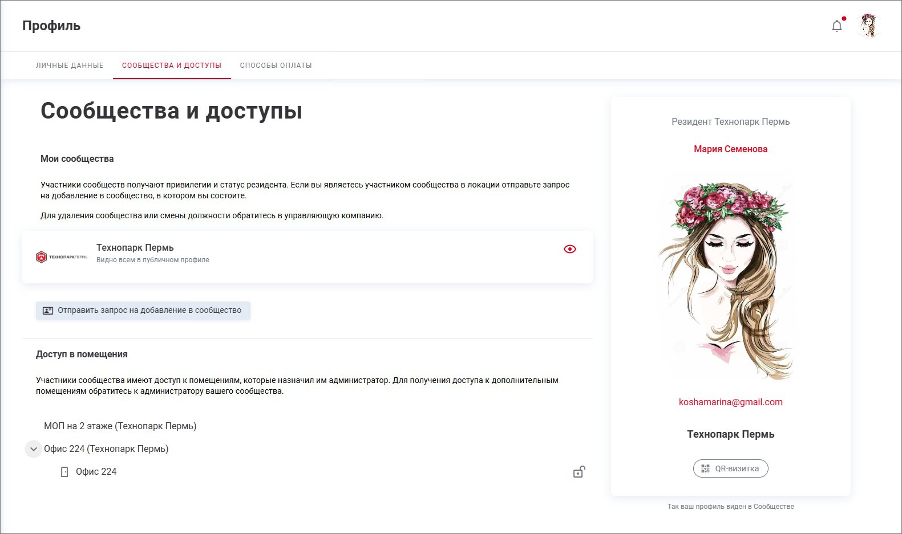The width and height of the screenshot is (902, 534).
Task: Click the unlock icon for Офис 224
Action: point(579,472)
